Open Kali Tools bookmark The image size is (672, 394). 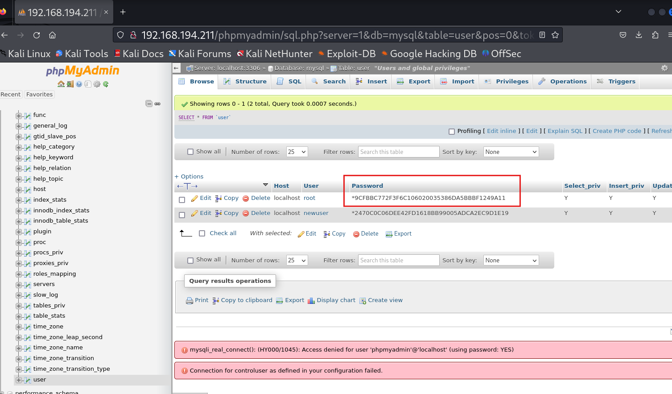pyautogui.click(x=82, y=54)
